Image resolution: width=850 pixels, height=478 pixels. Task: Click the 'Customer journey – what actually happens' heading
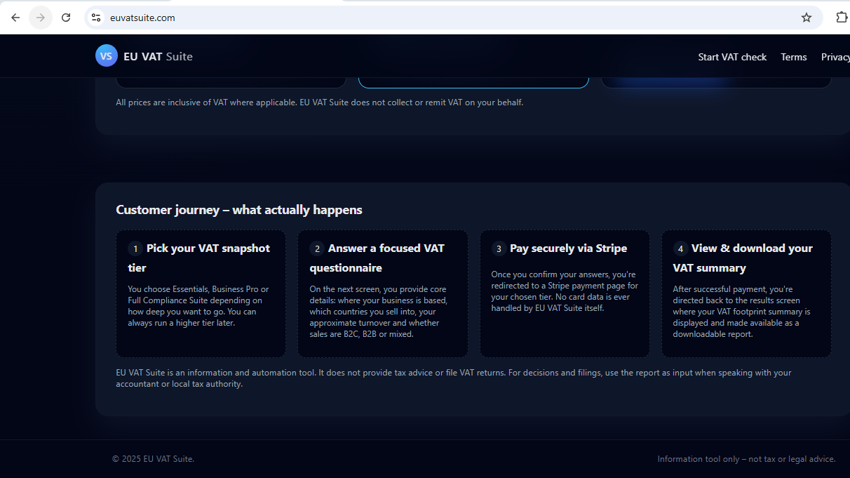[239, 210]
